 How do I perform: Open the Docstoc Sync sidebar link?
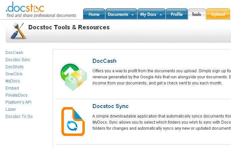click(18, 60)
